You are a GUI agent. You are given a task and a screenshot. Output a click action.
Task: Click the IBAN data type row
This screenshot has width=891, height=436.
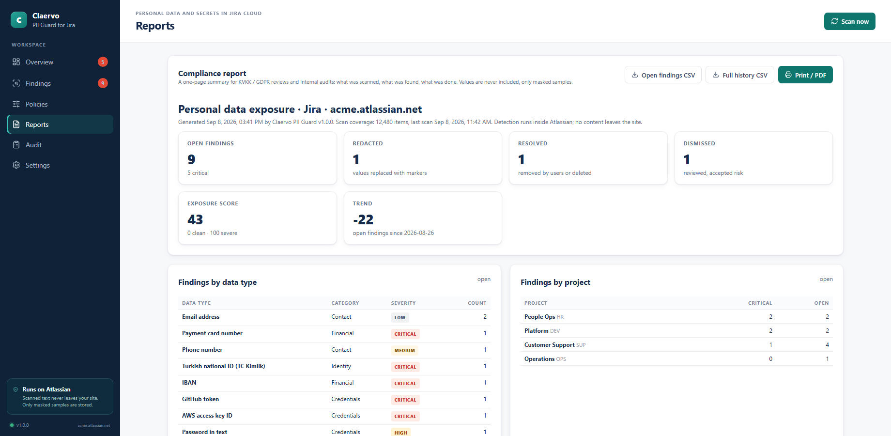[334, 383]
